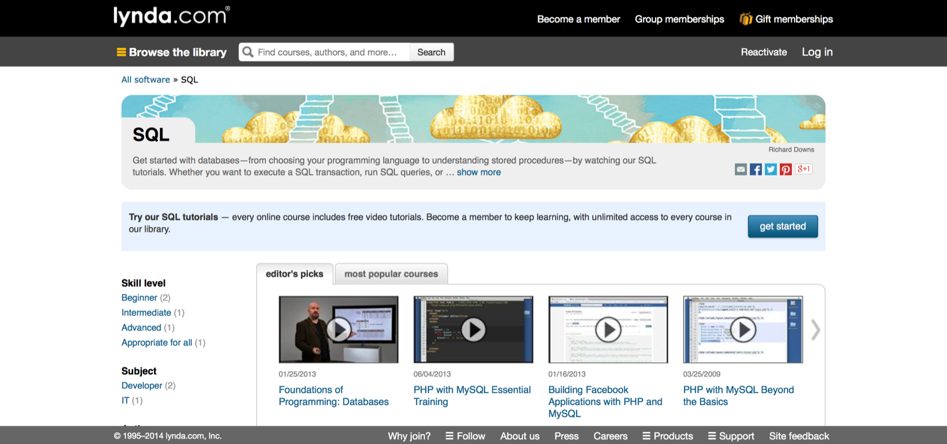Click Become a member
Screen dimensions: 947x444
click(578, 19)
